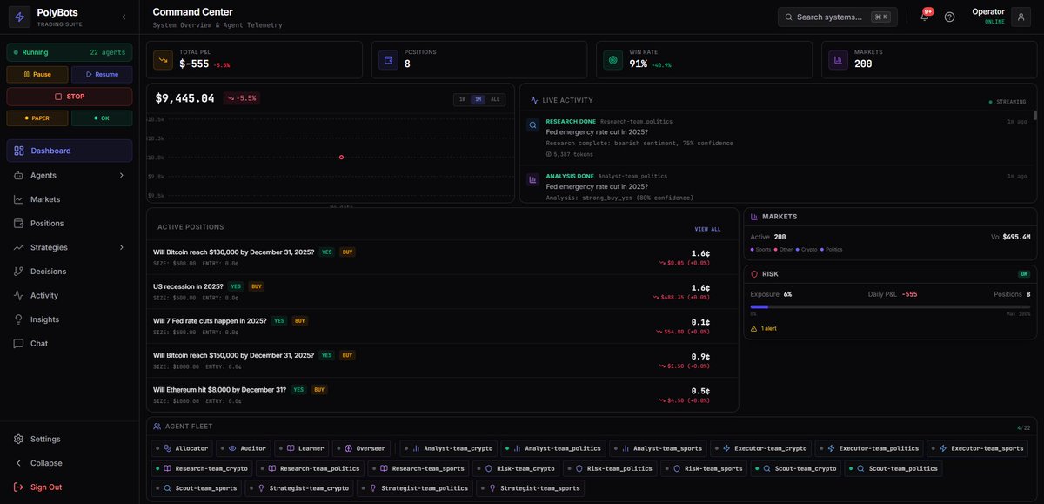Open notifications bell icon
The width and height of the screenshot is (1044, 504).
(925, 17)
